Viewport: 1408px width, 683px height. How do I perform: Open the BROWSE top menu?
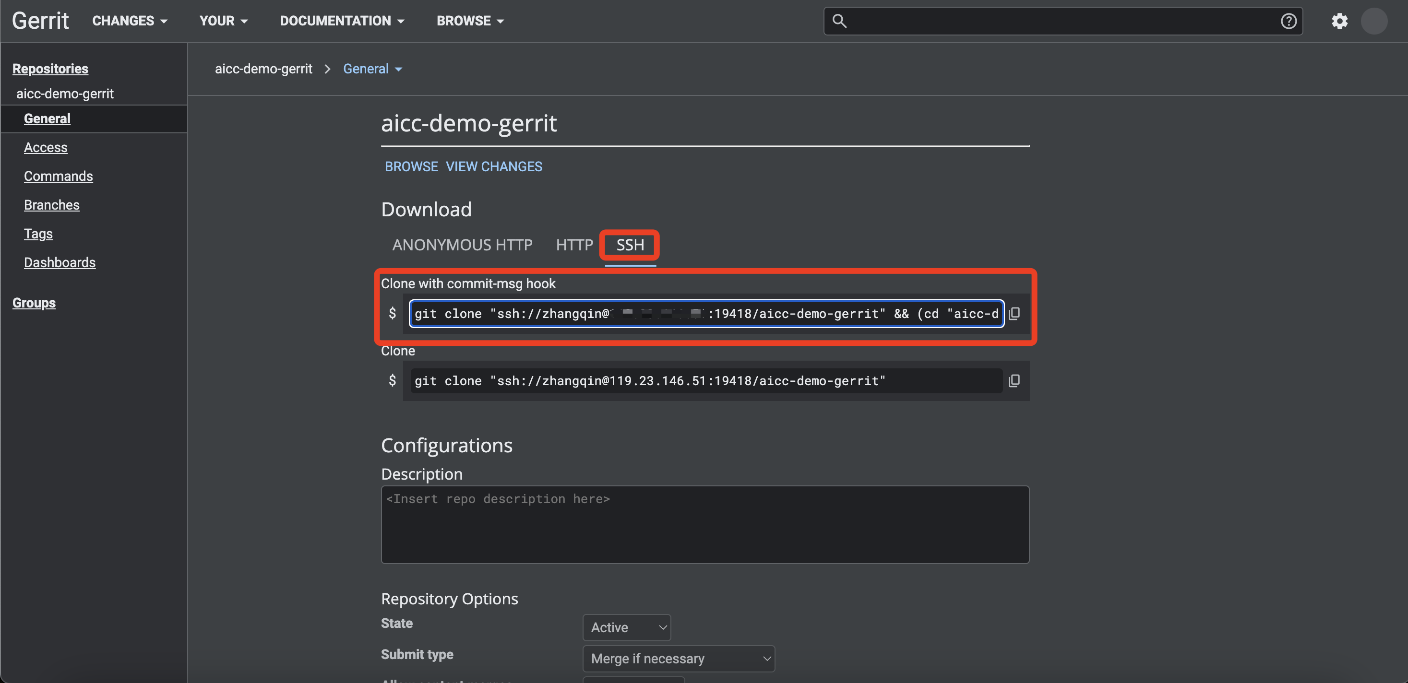coord(469,21)
